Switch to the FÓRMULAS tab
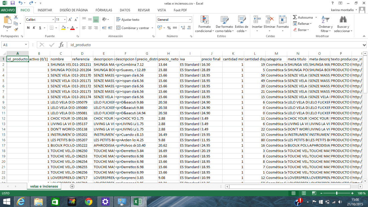 coord(104,10)
